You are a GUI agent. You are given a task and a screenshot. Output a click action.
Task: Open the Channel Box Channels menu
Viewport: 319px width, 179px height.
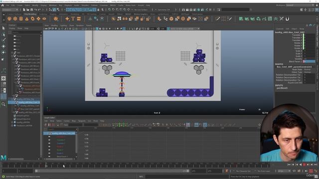280,29
